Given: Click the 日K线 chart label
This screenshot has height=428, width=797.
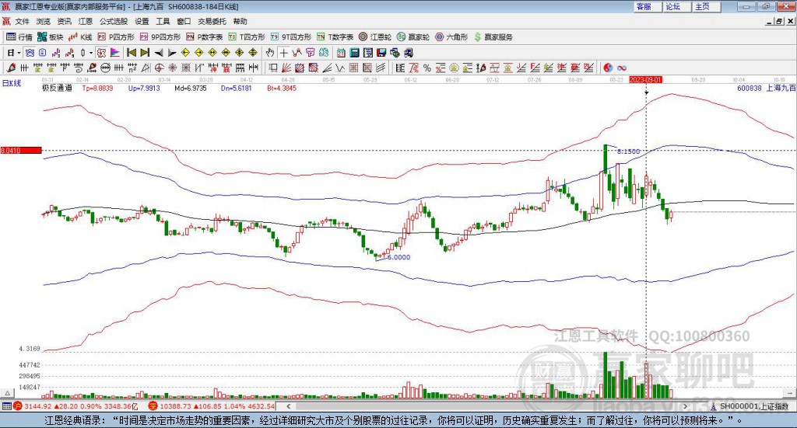Looking at the screenshot, I should tap(12, 84).
